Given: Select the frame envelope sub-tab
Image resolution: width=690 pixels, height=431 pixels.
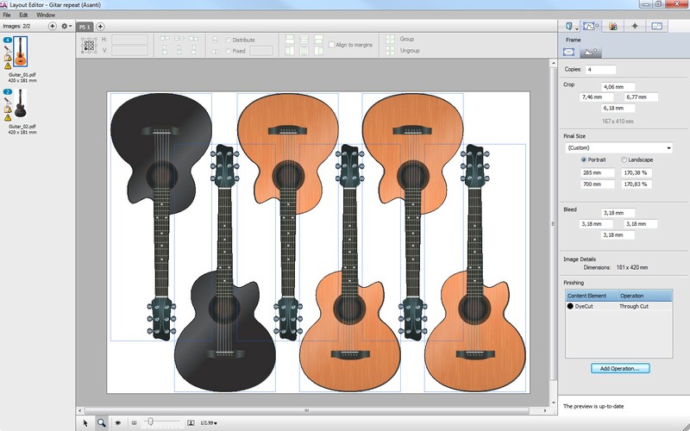Looking at the screenshot, I should tap(568, 52).
